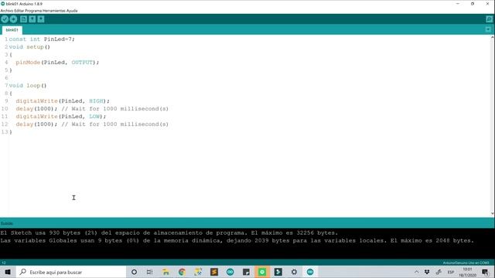Create a new sketch with the New icon
The width and height of the screenshot is (495, 278).
[24, 19]
